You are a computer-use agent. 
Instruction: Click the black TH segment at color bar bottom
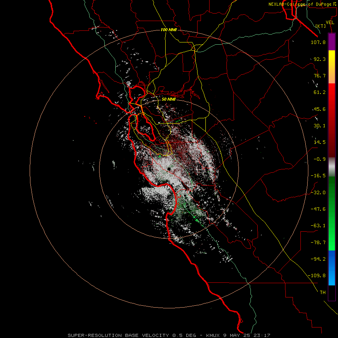[x=332, y=293]
